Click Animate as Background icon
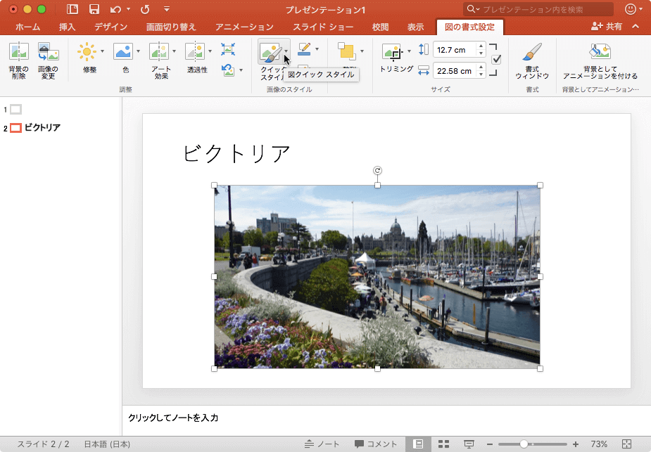The width and height of the screenshot is (651, 452). click(x=600, y=53)
